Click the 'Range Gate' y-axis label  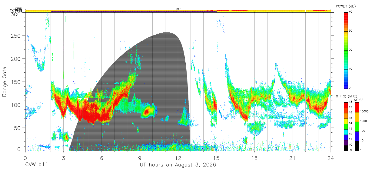[5, 81]
